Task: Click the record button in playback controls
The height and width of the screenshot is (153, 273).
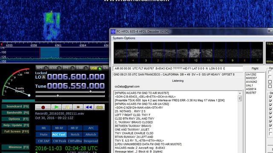Action: (43, 108)
